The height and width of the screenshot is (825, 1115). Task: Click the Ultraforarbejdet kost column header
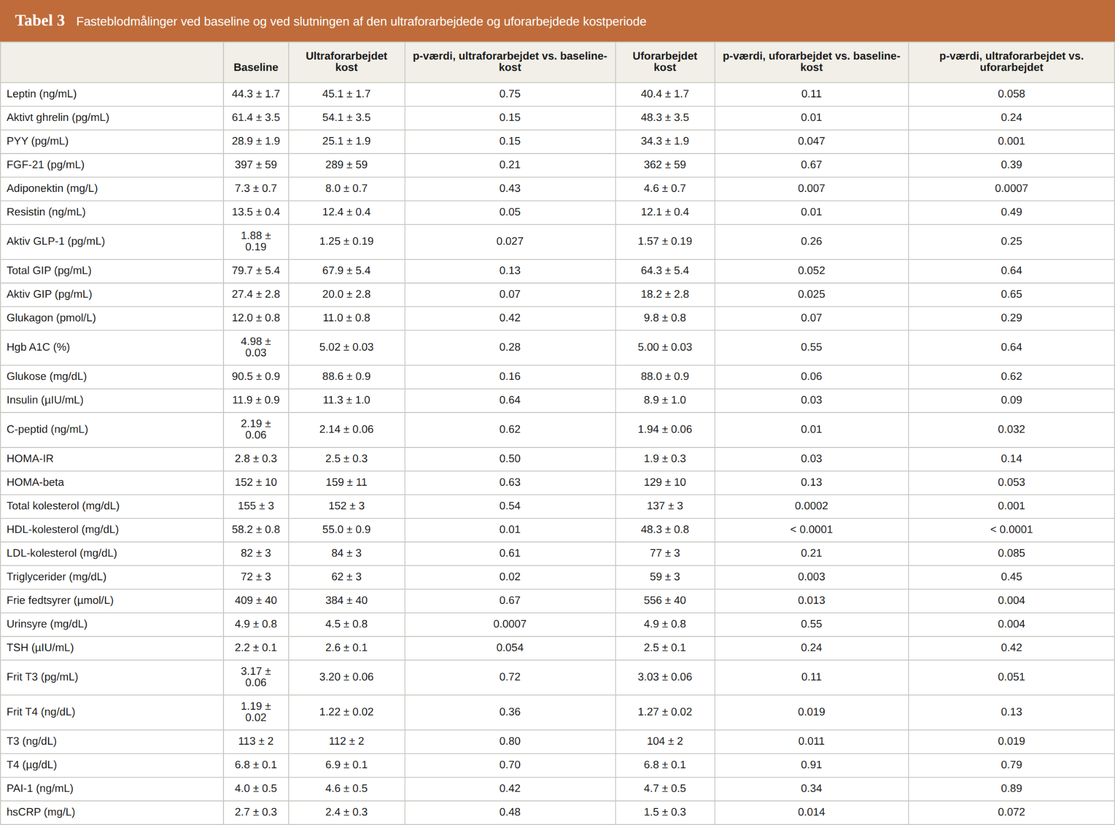(346, 62)
